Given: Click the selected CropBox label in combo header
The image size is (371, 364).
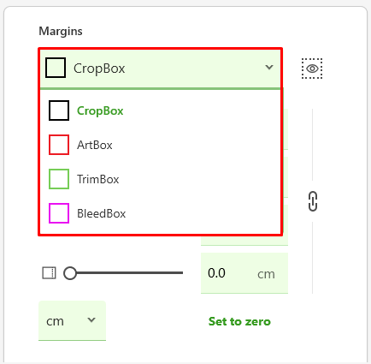Looking at the screenshot, I should 99,69.
